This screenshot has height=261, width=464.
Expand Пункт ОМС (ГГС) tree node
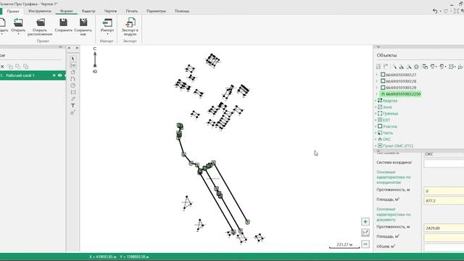click(376, 146)
